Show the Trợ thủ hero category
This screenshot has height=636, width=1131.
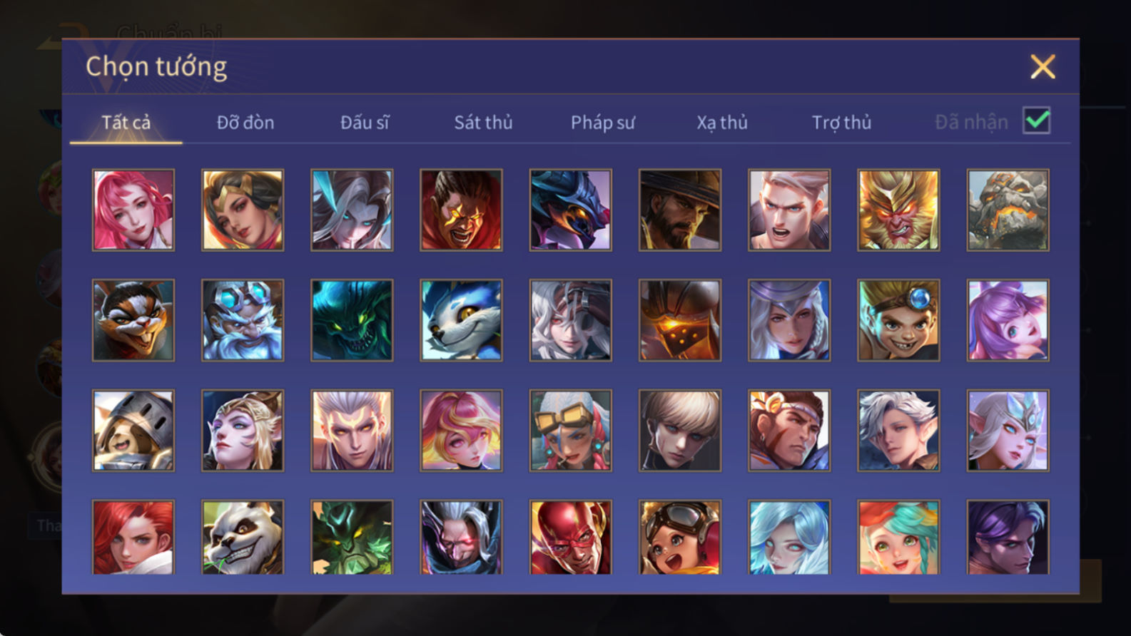(x=841, y=123)
